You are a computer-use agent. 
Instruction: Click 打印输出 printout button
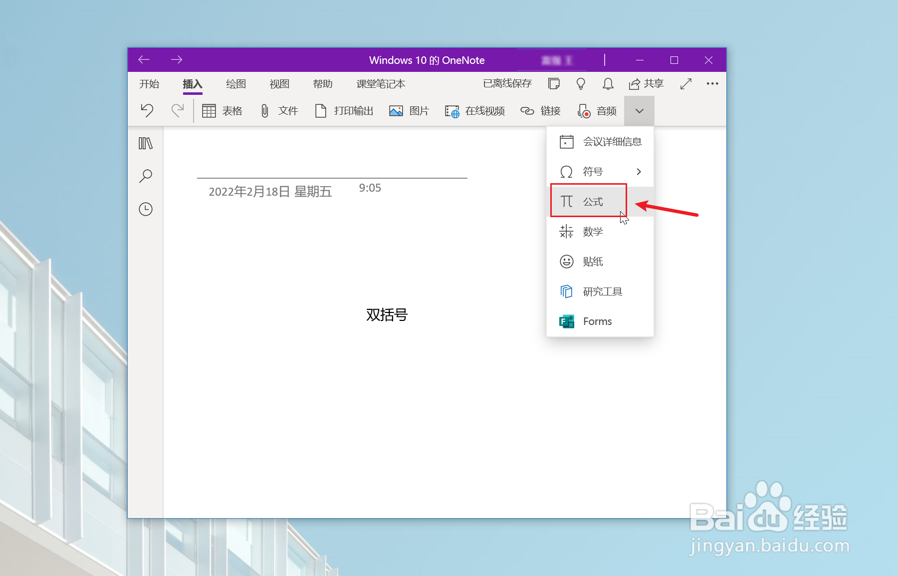(344, 111)
